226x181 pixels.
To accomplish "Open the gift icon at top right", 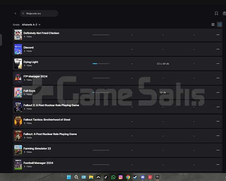I will (224, 13).
